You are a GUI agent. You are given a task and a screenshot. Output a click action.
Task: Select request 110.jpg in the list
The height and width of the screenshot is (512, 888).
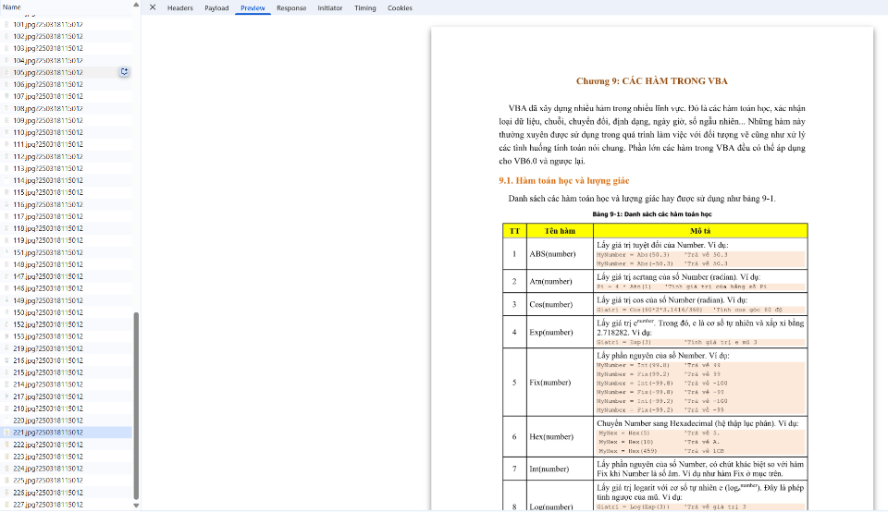[48, 132]
